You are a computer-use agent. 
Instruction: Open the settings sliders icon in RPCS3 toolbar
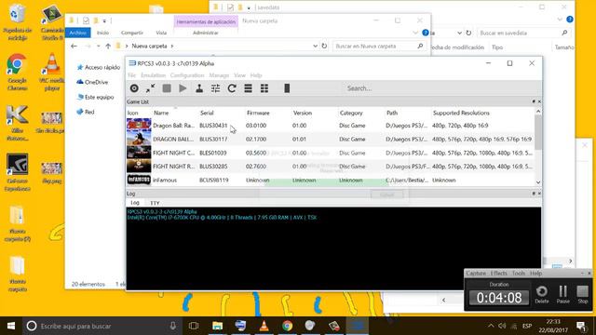coord(215,88)
